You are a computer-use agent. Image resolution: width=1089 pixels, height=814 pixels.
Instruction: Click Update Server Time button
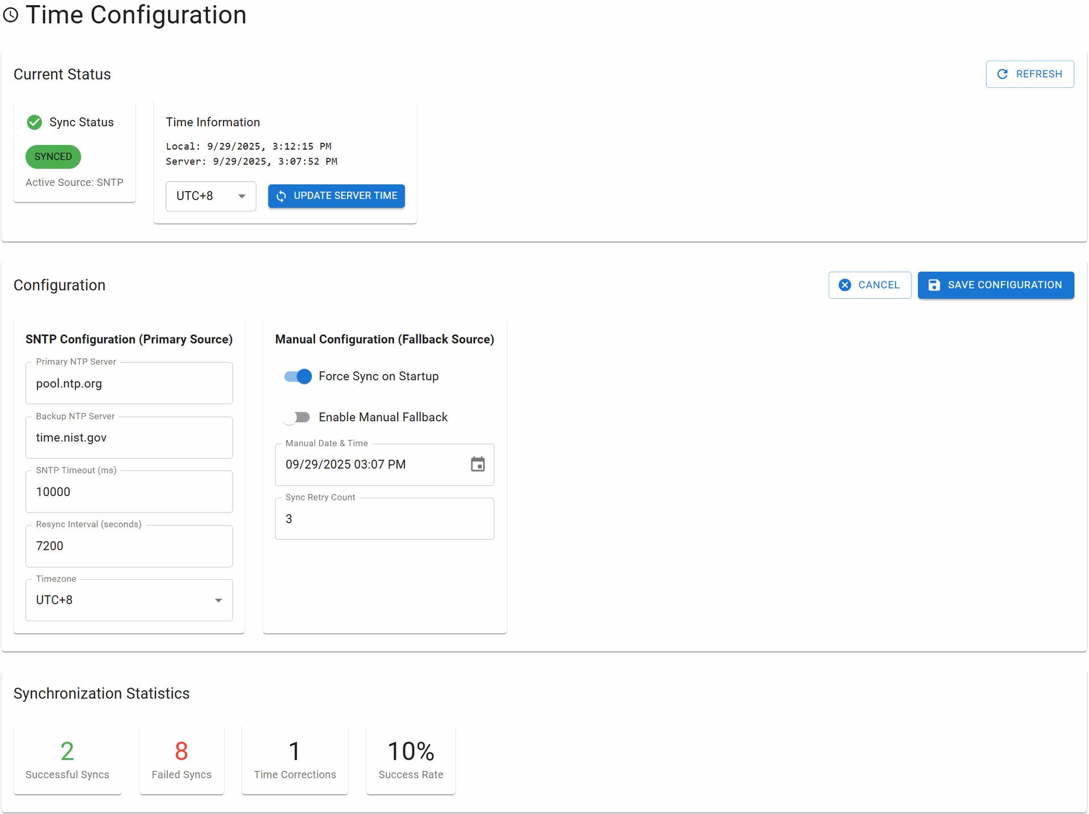336,196
